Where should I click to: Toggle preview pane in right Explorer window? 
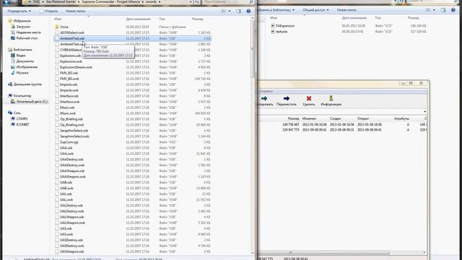click(x=443, y=10)
